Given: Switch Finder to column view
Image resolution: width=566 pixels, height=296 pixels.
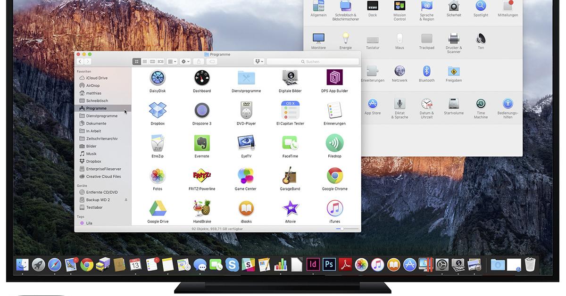Looking at the screenshot, I should (x=152, y=62).
